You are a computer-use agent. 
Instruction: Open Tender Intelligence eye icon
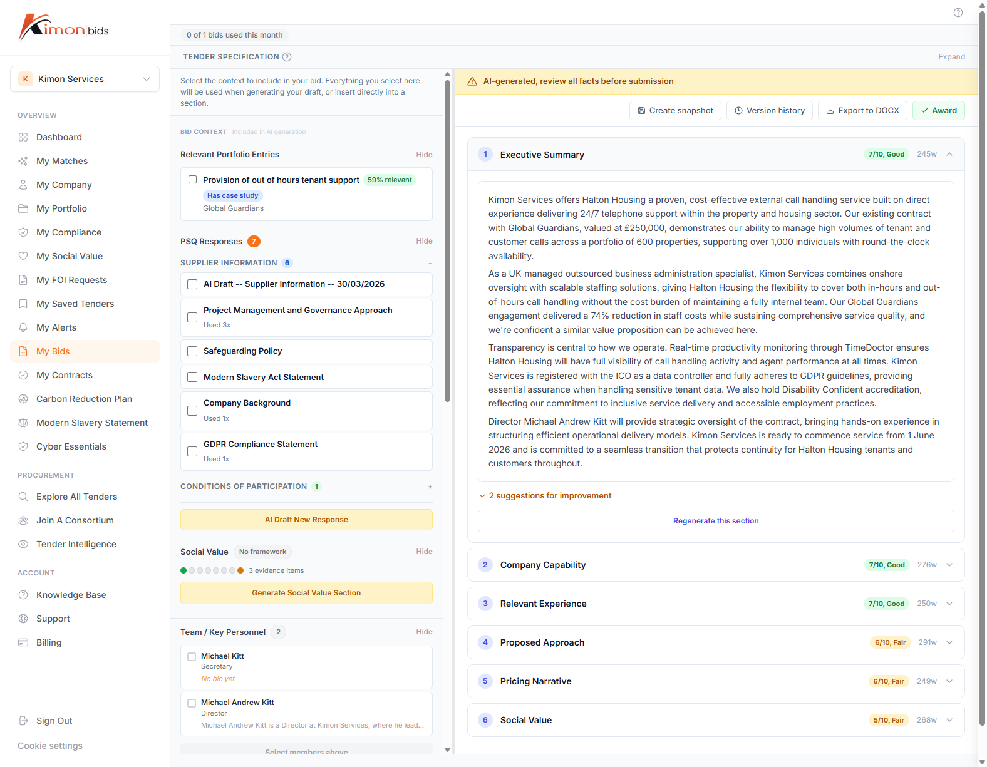[x=23, y=544]
